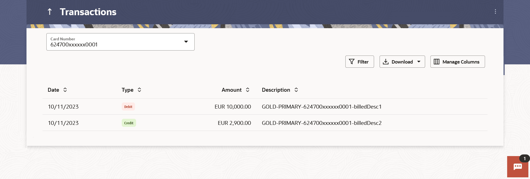530x179 pixels.
Task: Sort transactions by Type column
Action: pyautogui.click(x=139, y=90)
